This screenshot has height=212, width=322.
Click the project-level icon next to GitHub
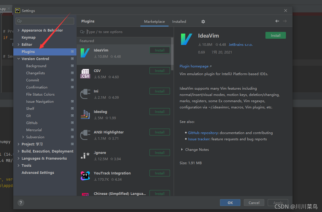tap(72, 123)
